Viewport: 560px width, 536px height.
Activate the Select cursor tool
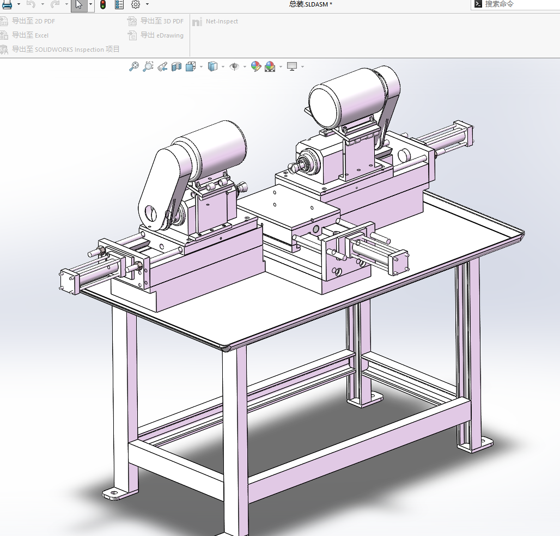click(x=79, y=5)
